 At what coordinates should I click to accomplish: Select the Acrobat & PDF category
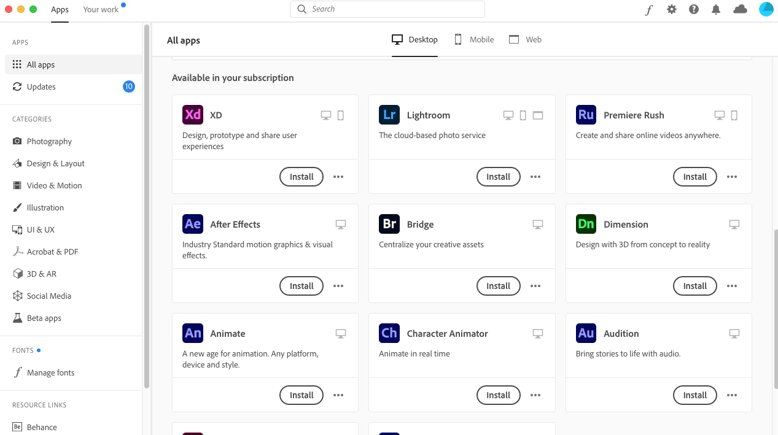click(x=52, y=252)
